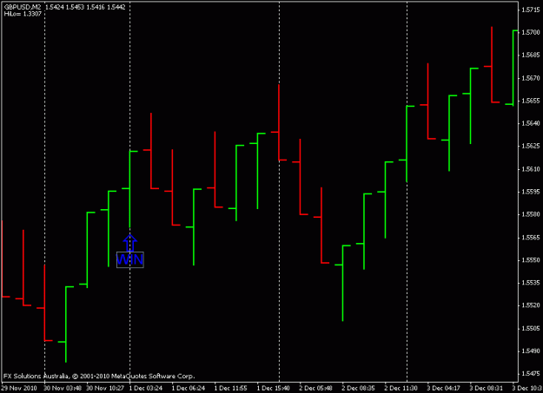Click the 29 Nov 2010 time axis label

tap(19, 388)
